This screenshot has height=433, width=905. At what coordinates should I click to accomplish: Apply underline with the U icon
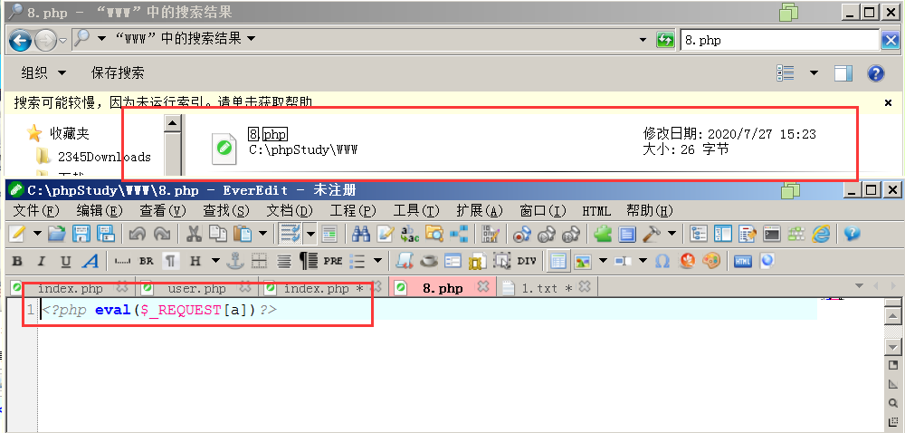[65, 261]
